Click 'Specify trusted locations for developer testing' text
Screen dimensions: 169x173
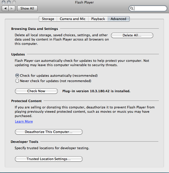point(52,148)
